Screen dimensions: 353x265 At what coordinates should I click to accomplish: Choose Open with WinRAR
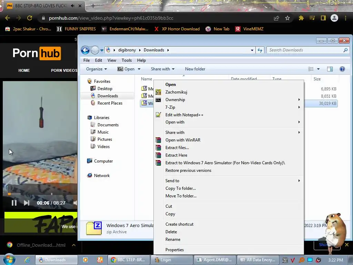pos(229,140)
